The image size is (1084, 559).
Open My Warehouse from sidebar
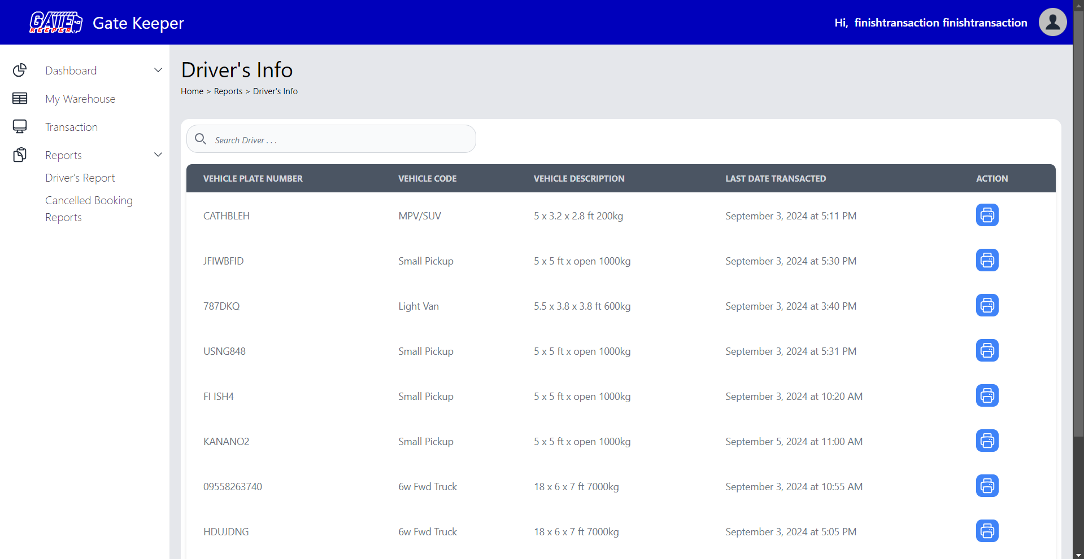80,99
